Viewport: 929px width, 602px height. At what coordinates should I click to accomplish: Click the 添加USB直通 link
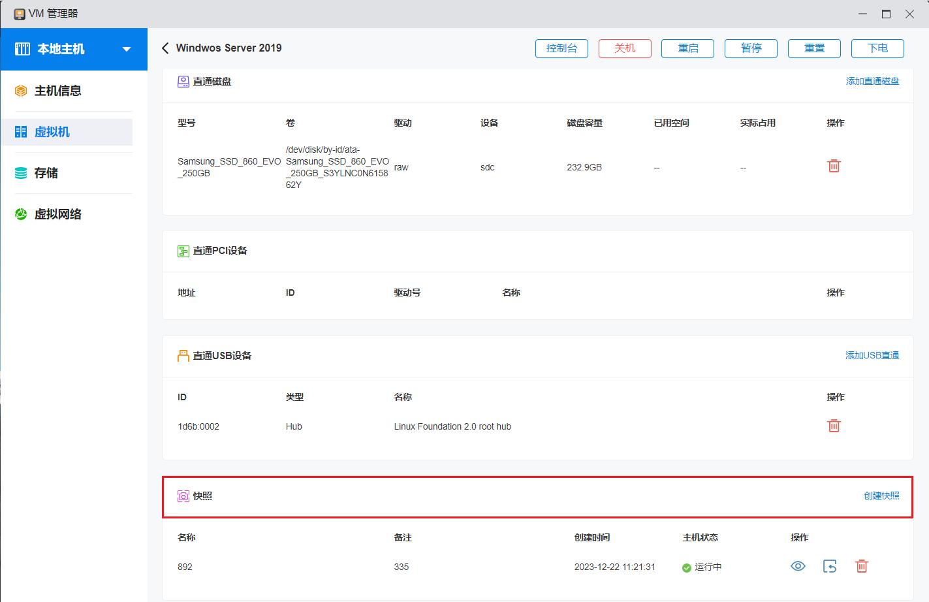pos(872,355)
